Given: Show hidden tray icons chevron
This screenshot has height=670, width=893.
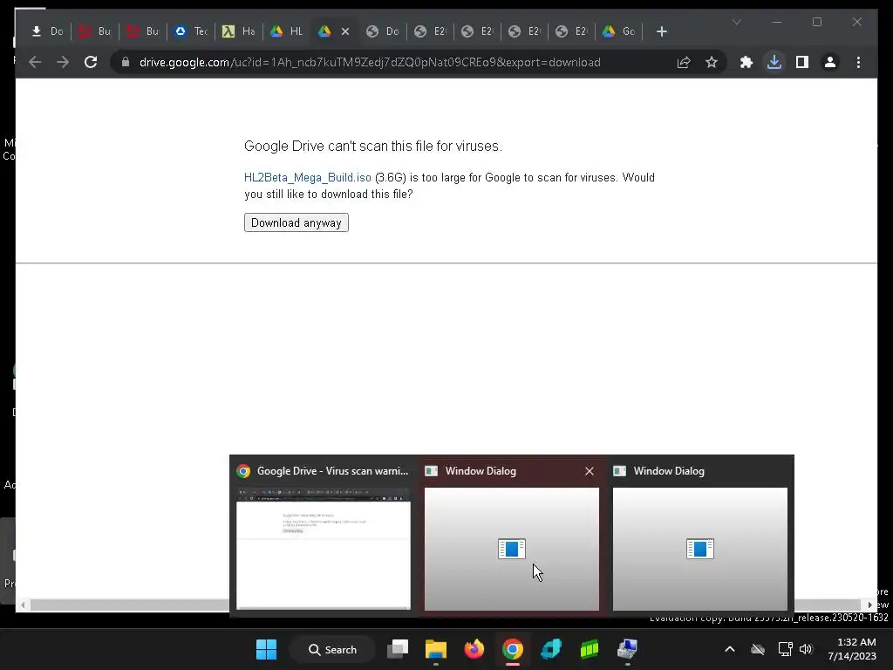Looking at the screenshot, I should tap(730, 649).
